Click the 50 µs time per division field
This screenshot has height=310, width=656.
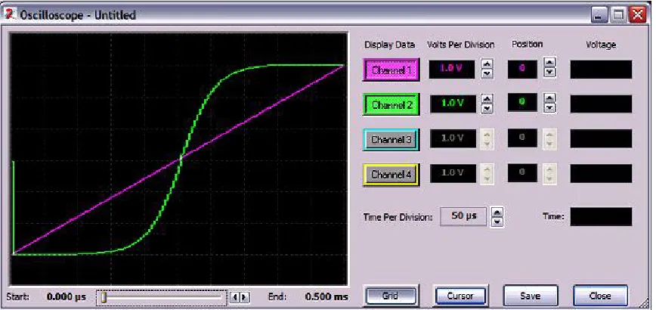click(463, 216)
